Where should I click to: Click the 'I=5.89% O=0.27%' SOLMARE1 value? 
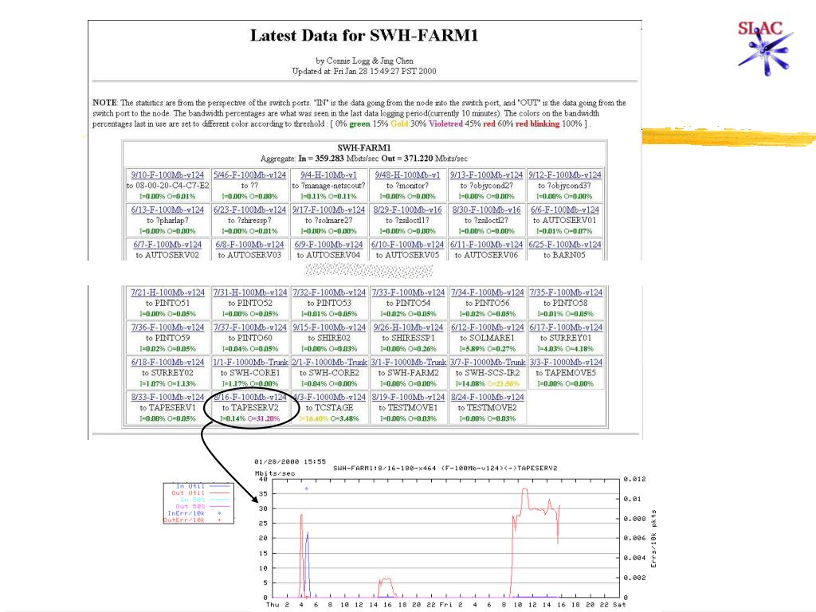(x=487, y=349)
